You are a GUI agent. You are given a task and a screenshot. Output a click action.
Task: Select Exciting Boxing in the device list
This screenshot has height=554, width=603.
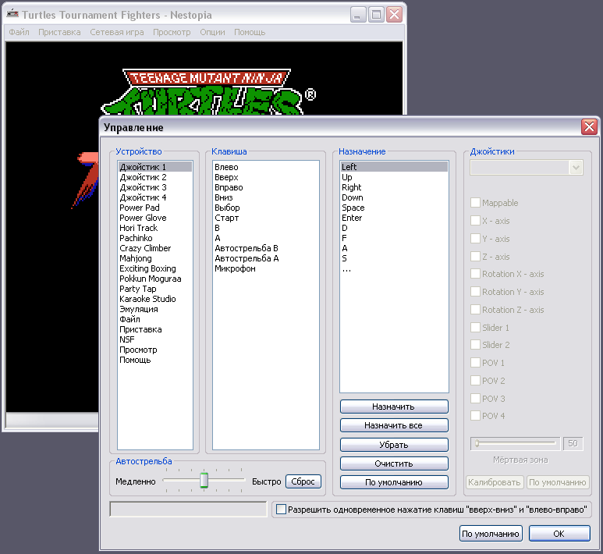pos(155,268)
